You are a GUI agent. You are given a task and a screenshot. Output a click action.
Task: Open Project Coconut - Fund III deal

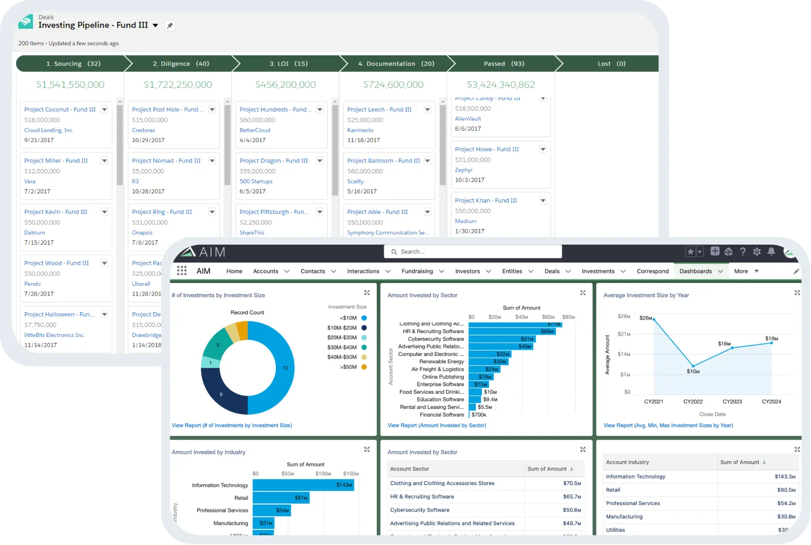(x=59, y=110)
